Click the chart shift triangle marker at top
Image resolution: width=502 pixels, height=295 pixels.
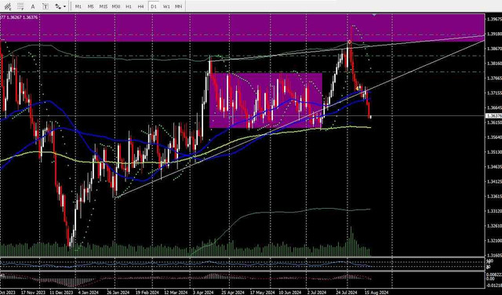pyautogui.click(x=375, y=15)
